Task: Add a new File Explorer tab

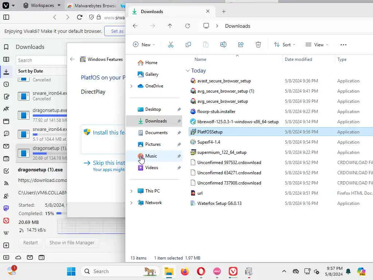Action: [224, 11]
